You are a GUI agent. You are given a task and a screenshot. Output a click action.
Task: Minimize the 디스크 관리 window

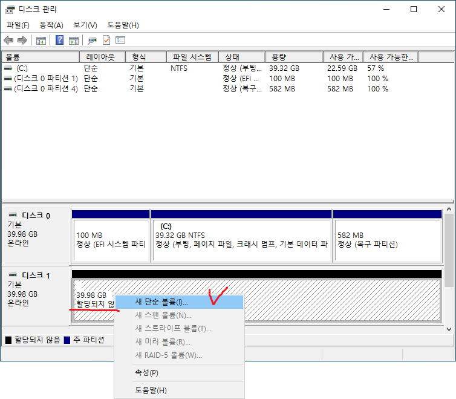click(x=386, y=9)
